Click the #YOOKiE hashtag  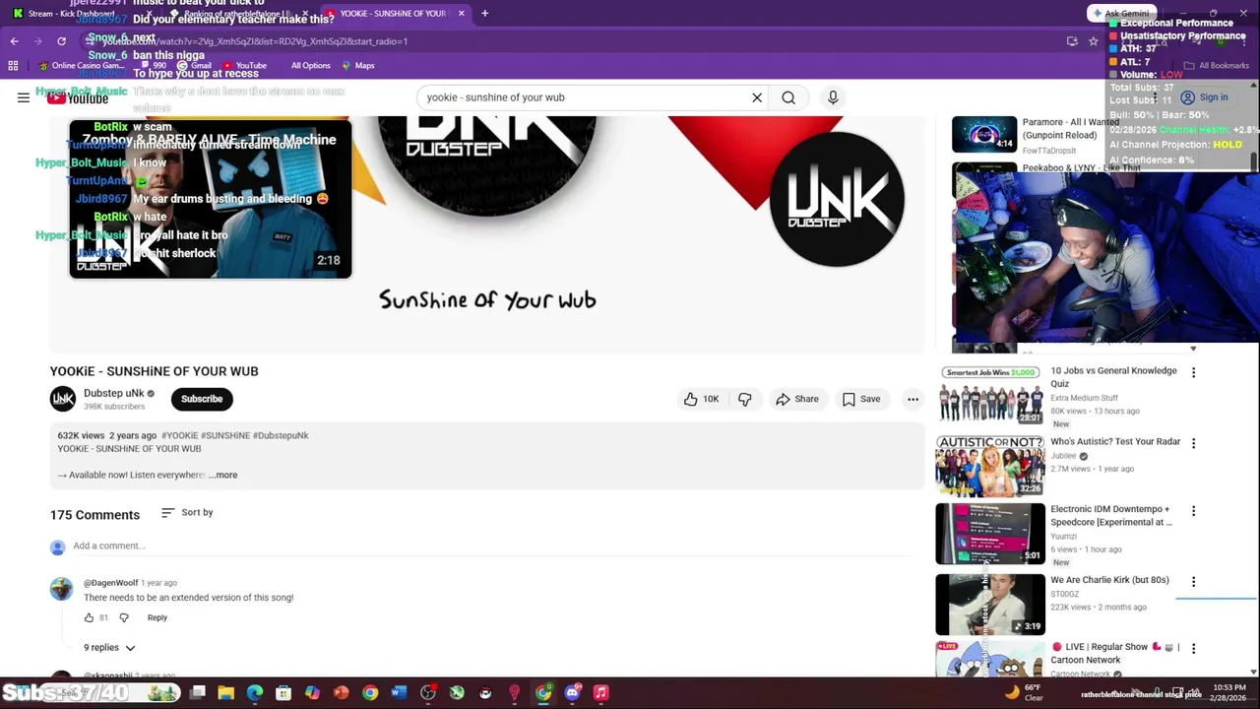pyautogui.click(x=179, y=435)
